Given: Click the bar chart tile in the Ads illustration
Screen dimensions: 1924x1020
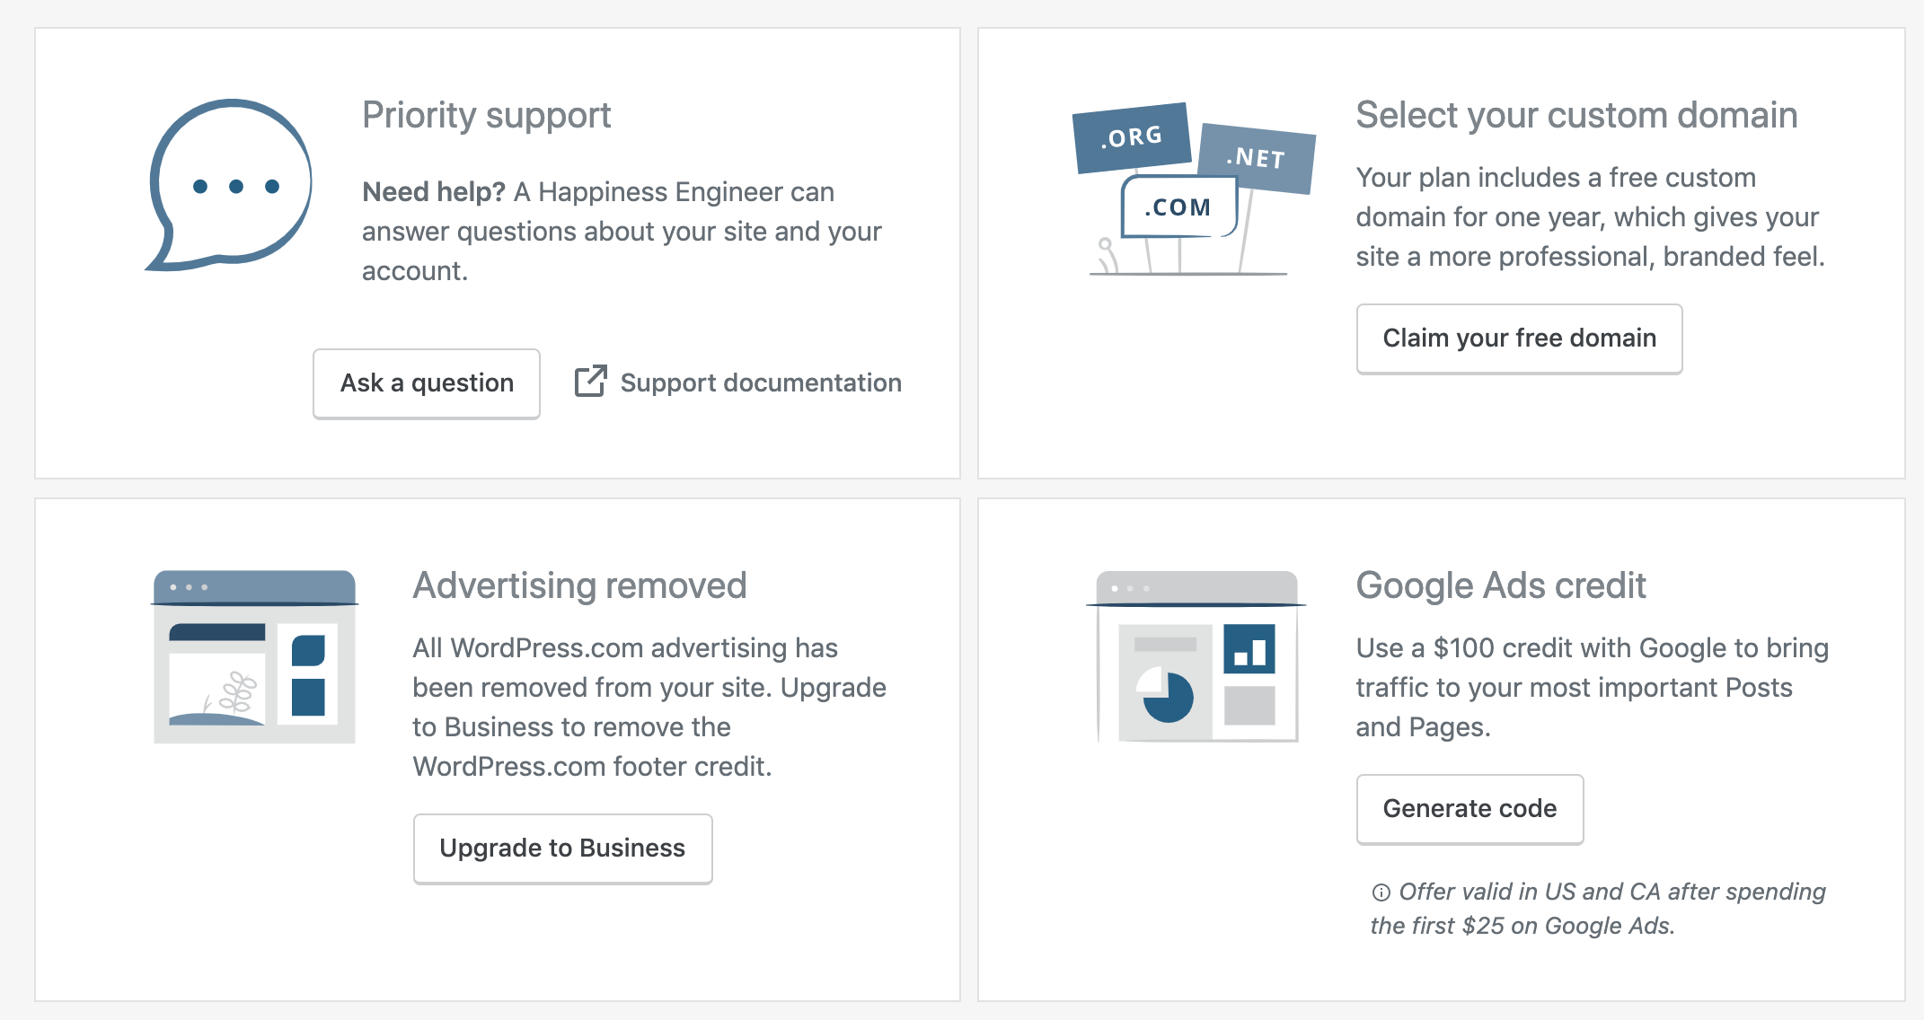Looking at the screenshot, I should pos(1249,649).
